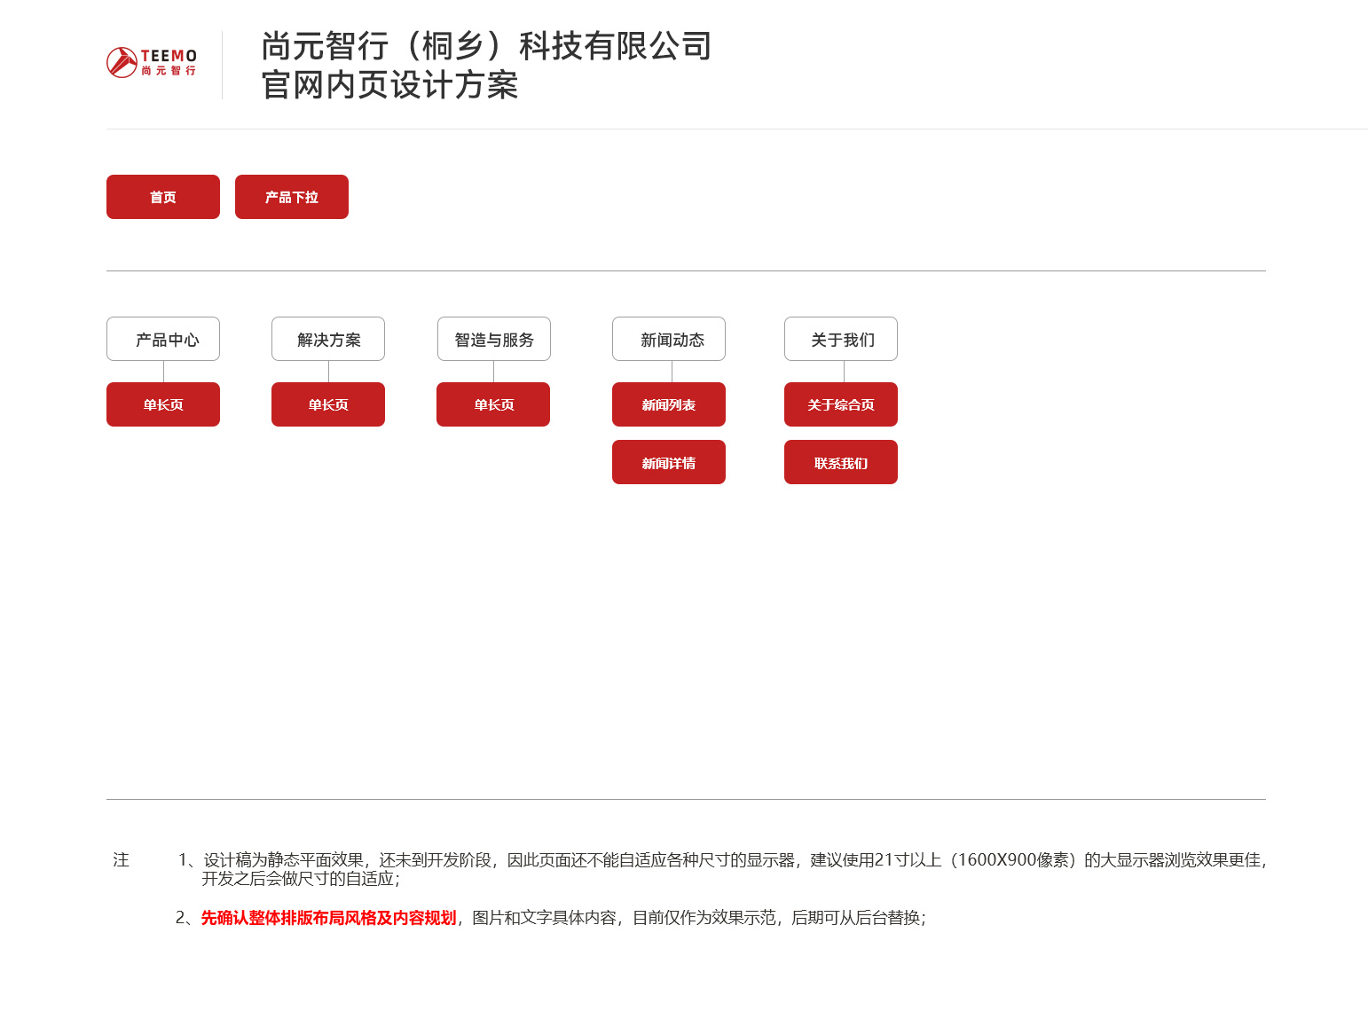The height and width of the screenshot is (1011, 1368).
Task: Click the 注 label beside the notes
Action: [x=122, y=859]
